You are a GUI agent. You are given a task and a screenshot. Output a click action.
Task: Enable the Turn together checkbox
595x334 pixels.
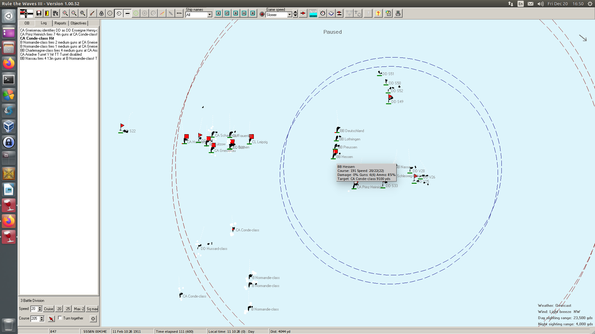coord(60,318)
